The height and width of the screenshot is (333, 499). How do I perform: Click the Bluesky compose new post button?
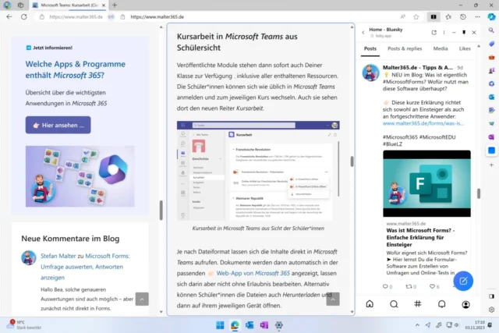point(464,280)
